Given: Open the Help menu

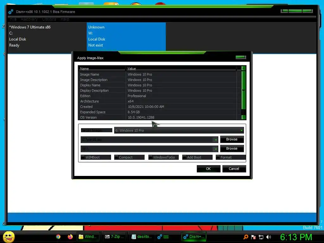Looking at the screenshot, I should 65,19.
